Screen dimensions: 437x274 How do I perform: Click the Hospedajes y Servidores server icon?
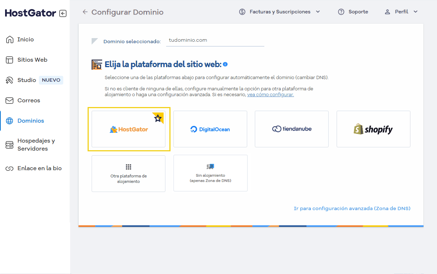click(x=10, y=145)
